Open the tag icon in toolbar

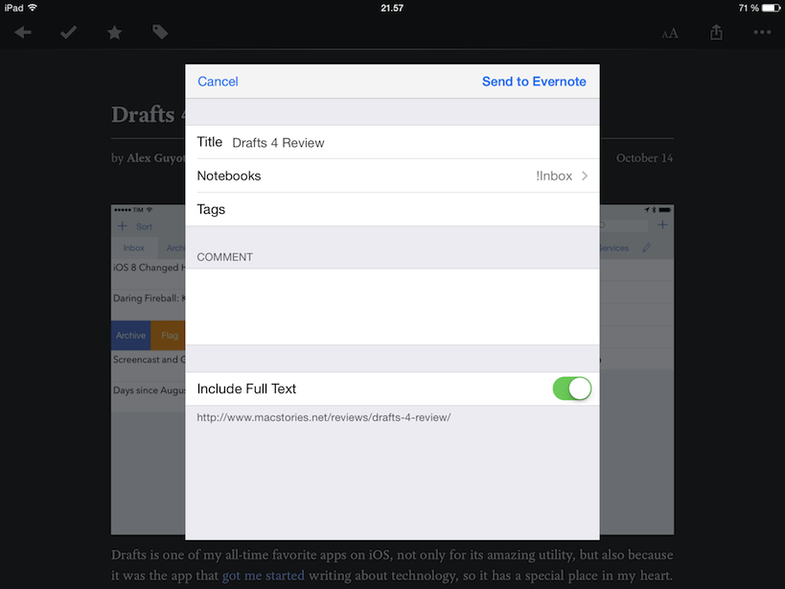[160, 33]
